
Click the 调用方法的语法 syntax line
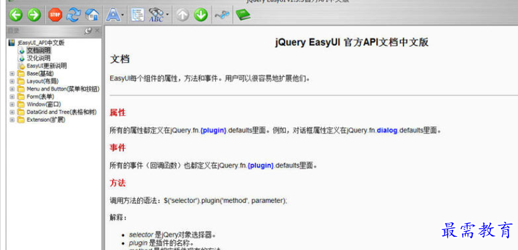198,200
